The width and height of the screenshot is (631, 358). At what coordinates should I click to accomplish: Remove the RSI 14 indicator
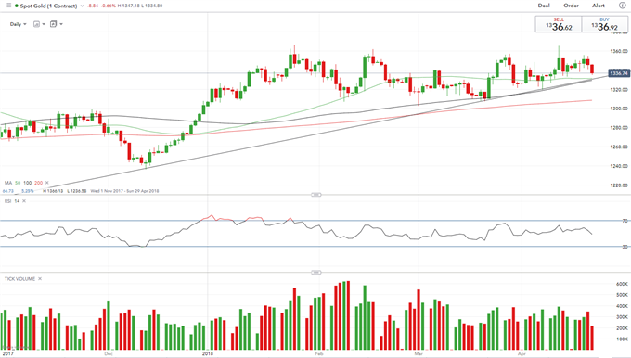pyautogui.click(x=24, y=201)
